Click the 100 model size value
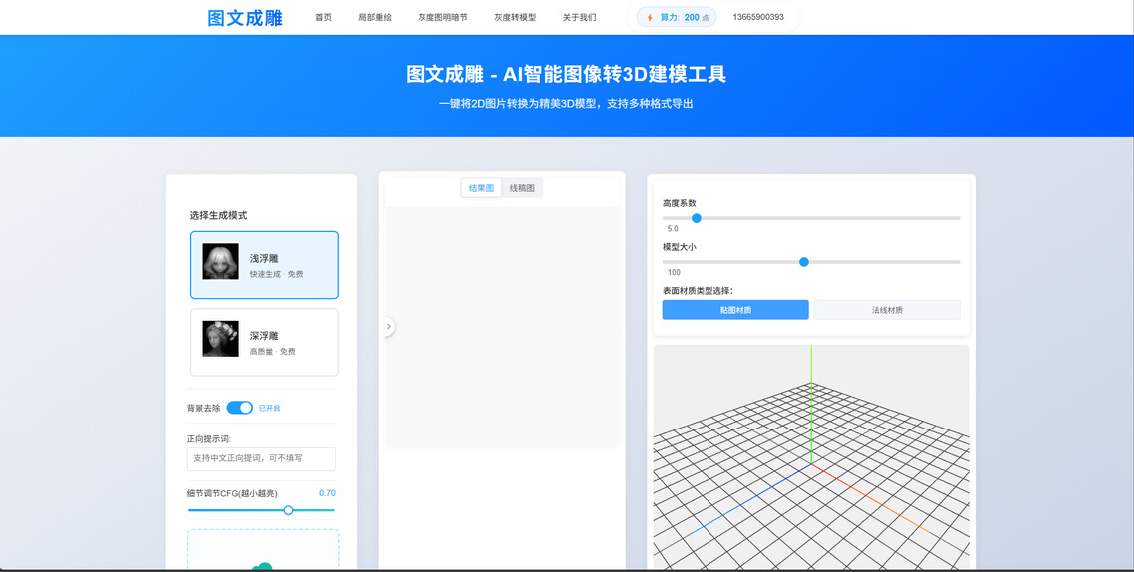 tap(674, 273)
